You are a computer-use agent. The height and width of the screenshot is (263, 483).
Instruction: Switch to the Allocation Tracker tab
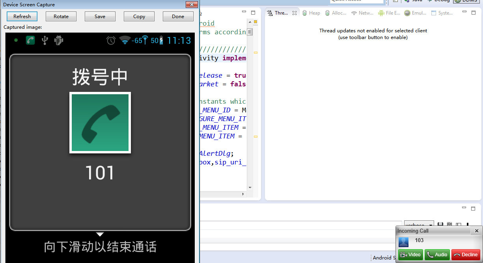click(x=336, y=13)
